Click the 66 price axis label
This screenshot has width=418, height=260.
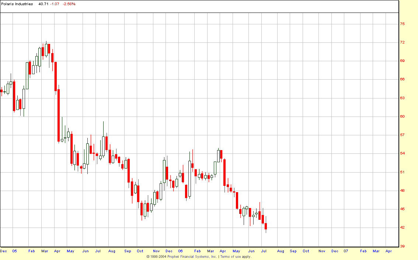pos(402,79)
